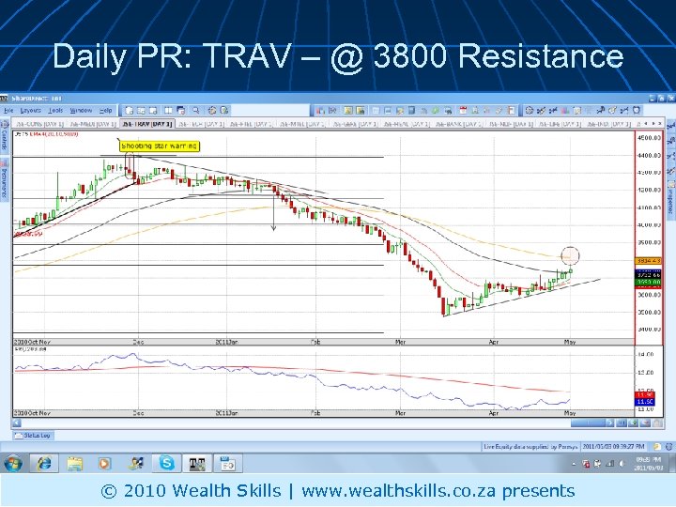Click the split-window layout icon in toolbar
676x507 pixels.
pyautogui.click(x=168, y=111)
